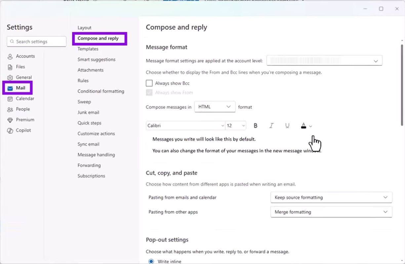Select Mail label in Settings categories
Screen dimensions: 405x264
pyautogui.click(x=20, y=88)
